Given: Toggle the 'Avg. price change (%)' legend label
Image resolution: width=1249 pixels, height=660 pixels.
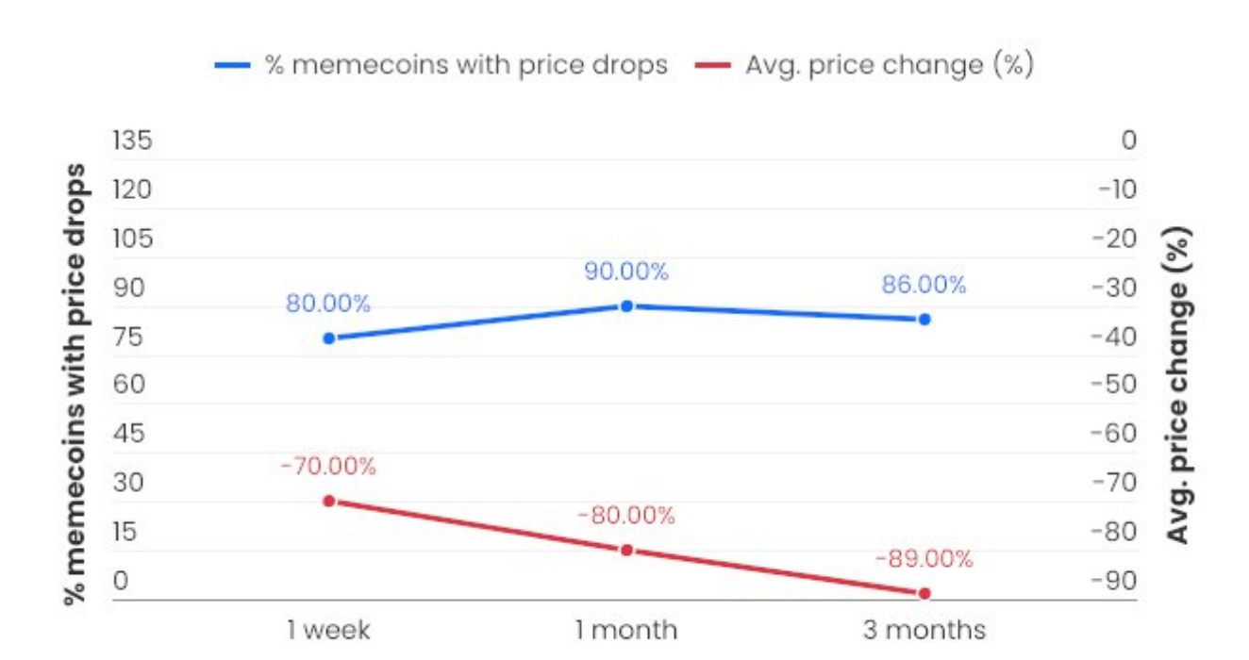Looking at the screenshot, I should click(x=890, y=65).
